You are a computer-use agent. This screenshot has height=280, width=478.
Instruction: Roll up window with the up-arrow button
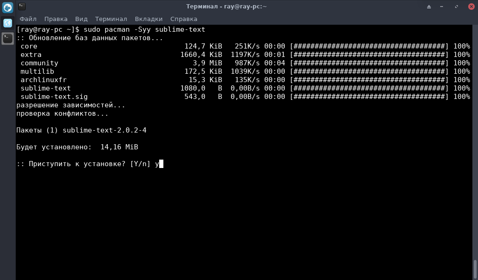[x=429, y=7]
